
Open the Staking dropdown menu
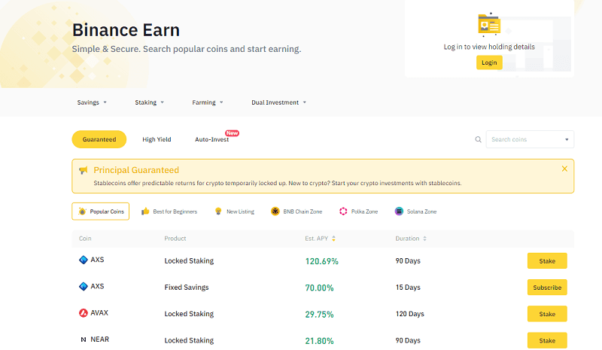(x=149, y=102)
